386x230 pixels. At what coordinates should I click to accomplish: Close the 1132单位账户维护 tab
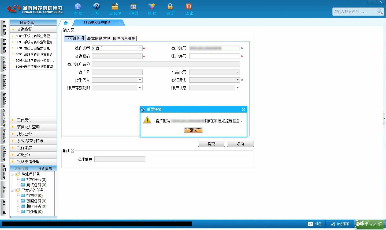pyautogui.click(x=120, y=22)
